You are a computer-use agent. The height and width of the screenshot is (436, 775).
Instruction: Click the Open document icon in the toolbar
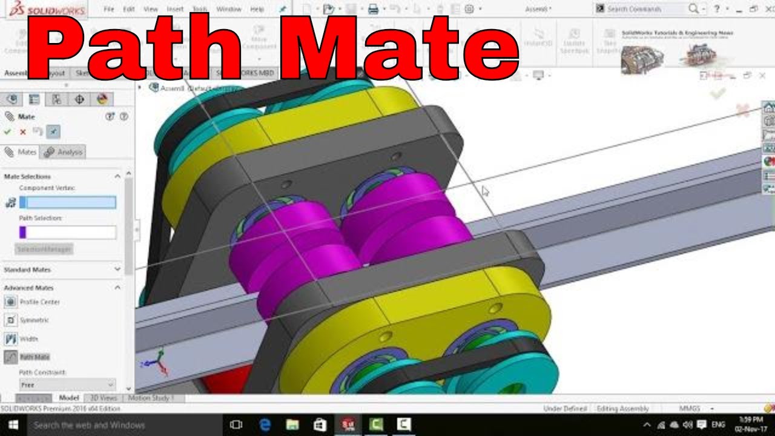pos(329,9)
